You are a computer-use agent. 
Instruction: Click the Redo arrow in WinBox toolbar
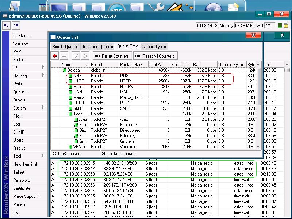point(16,25)
